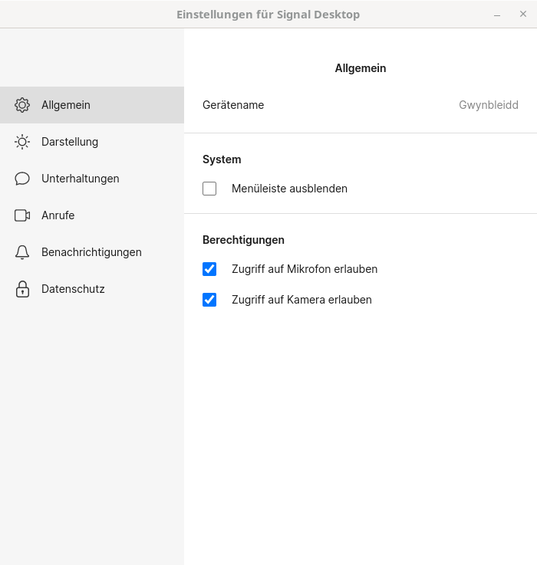
Task: Switch to the Darstellung settings
Action: [92, 142]
